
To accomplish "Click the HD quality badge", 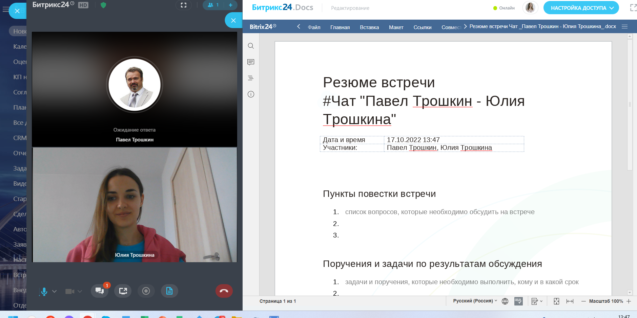I will pyautogui.click(x=83, y=5).
